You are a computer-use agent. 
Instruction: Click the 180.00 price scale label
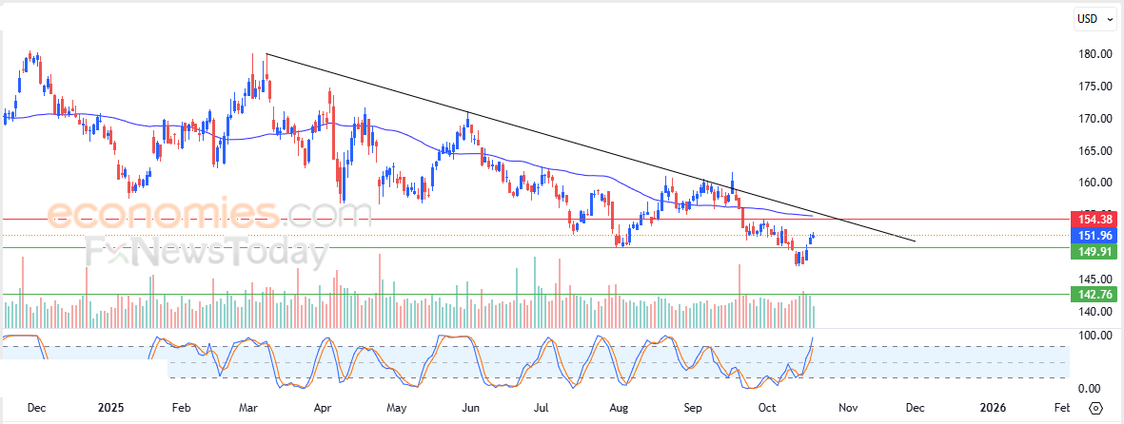pos(1097,54)
